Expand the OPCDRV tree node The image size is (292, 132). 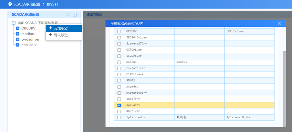point(18,28)
